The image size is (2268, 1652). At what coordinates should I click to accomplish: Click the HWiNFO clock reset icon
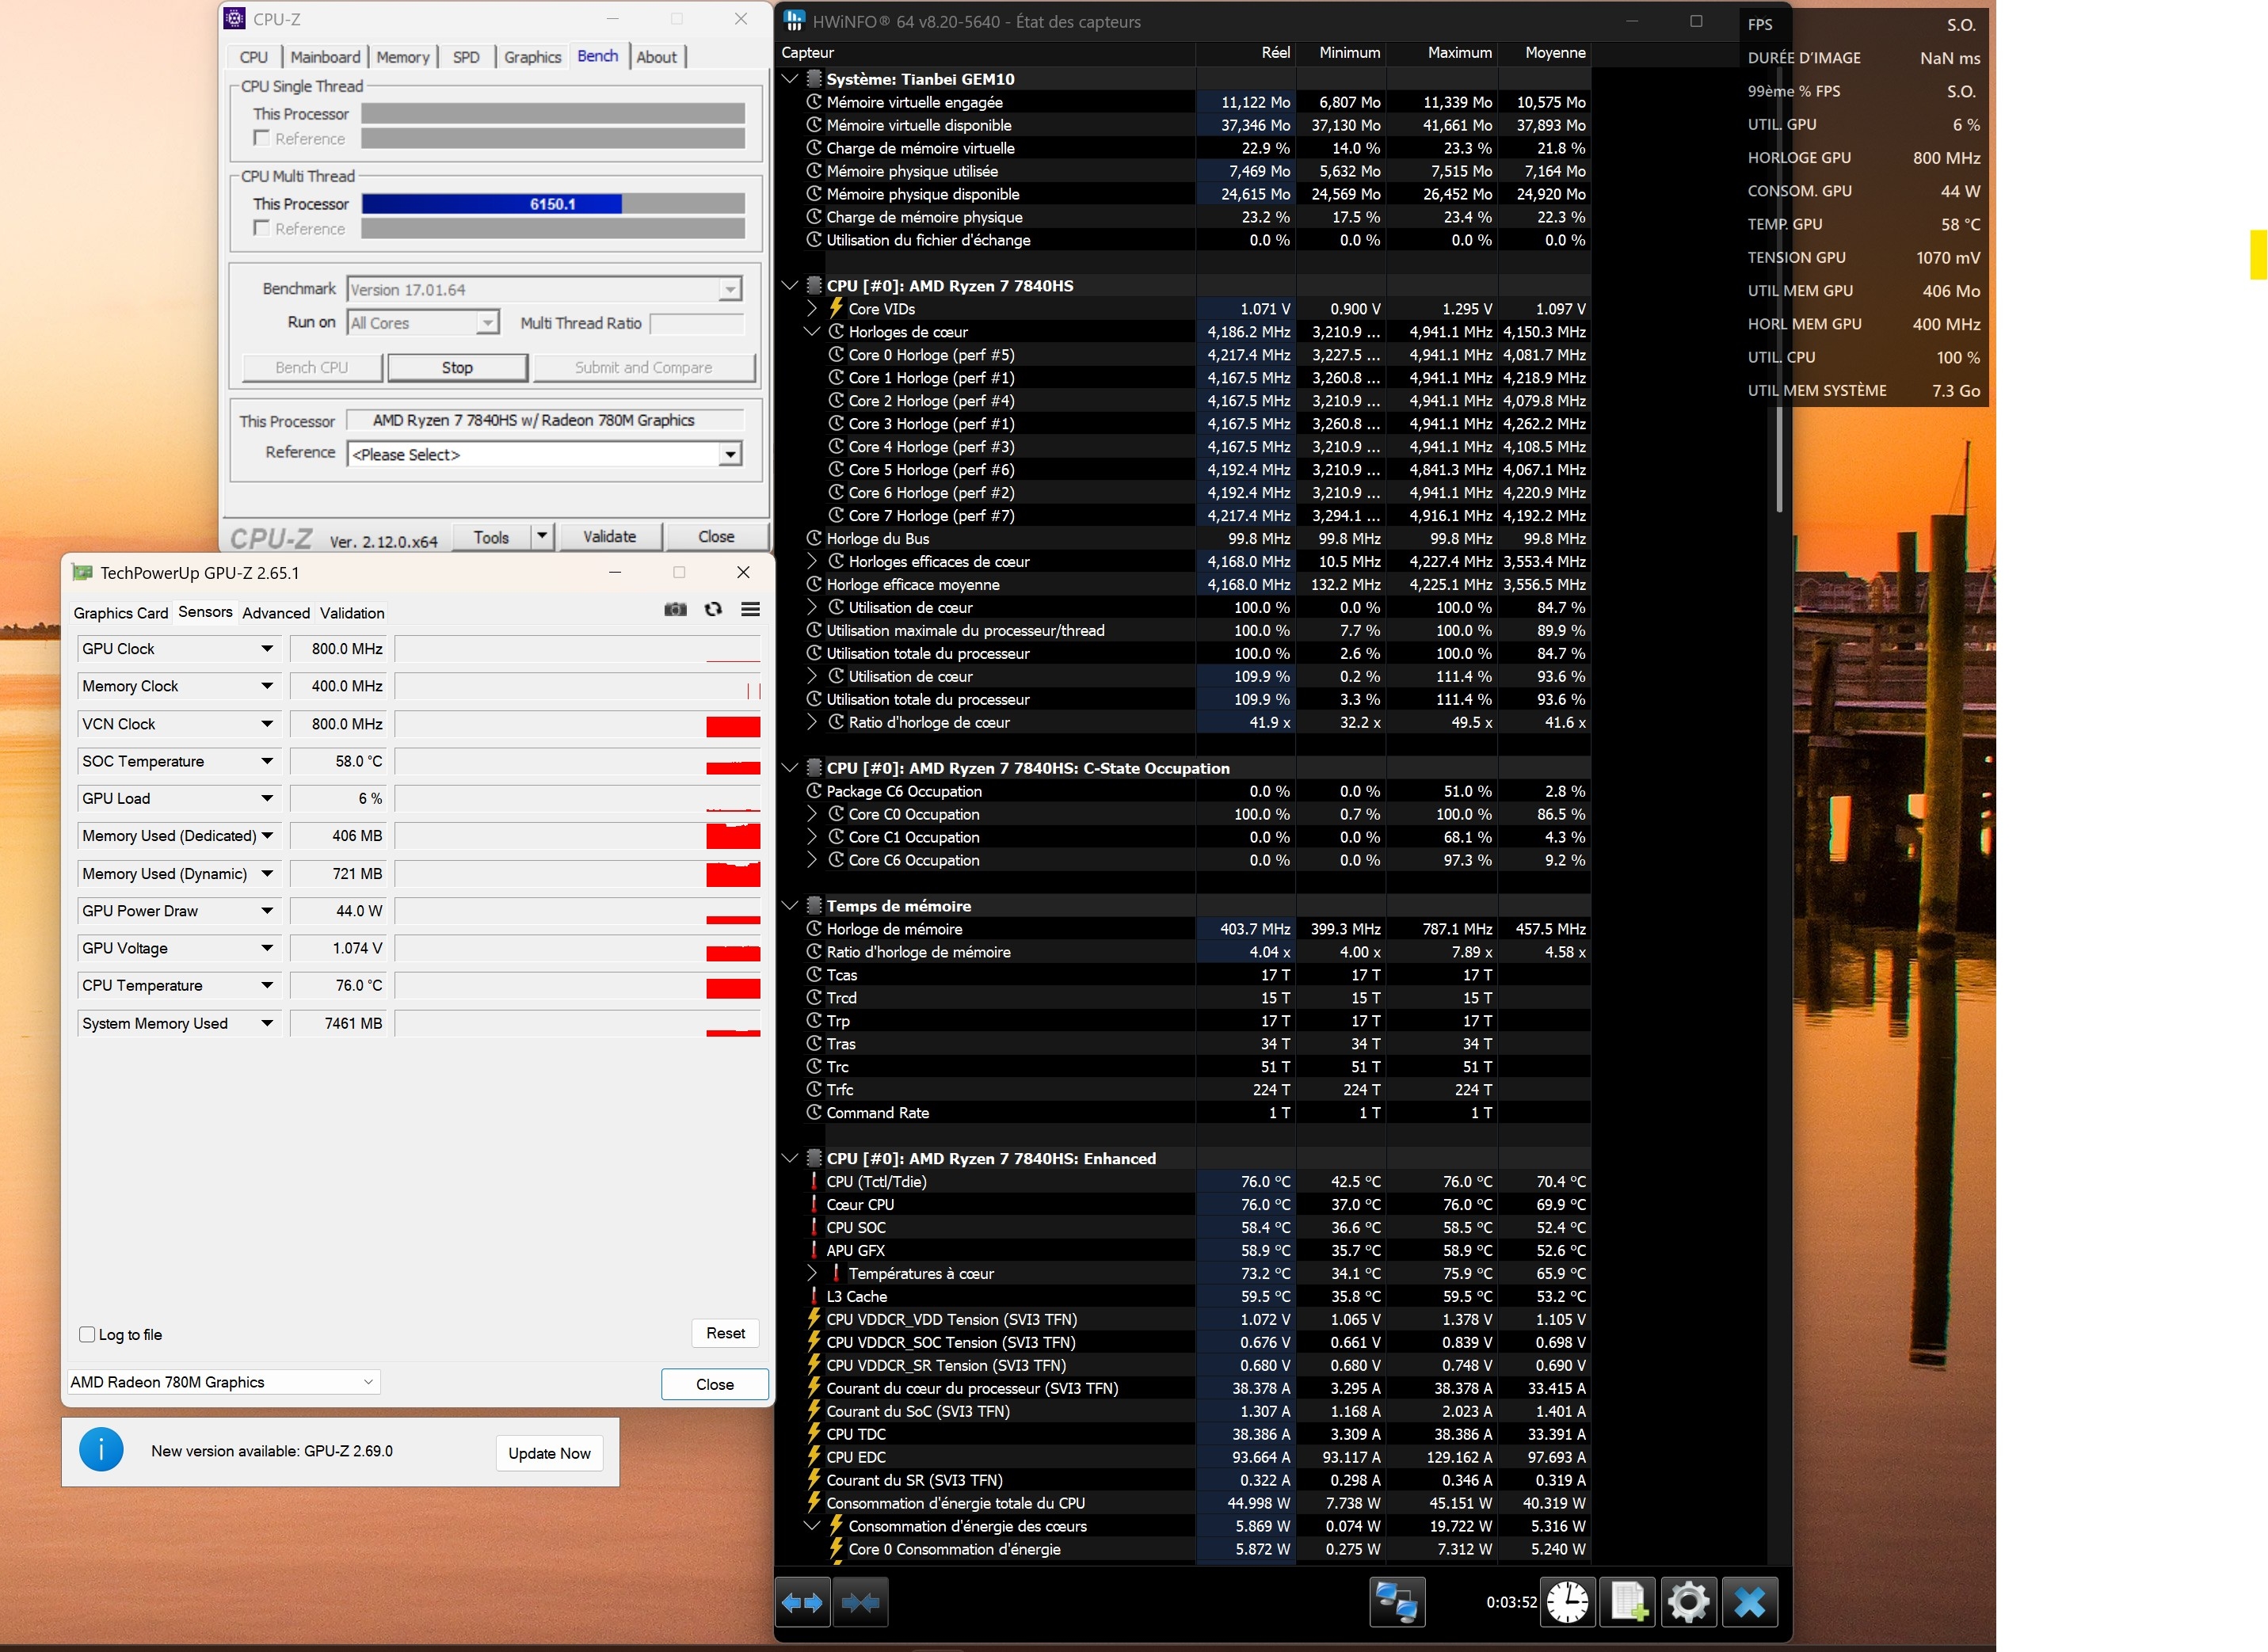pyautogui.click(x=1567, y=1602)
